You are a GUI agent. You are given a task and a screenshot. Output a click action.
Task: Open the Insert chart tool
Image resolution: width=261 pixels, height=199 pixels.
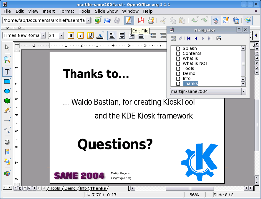pyautogui.click(x=7, y=173)
